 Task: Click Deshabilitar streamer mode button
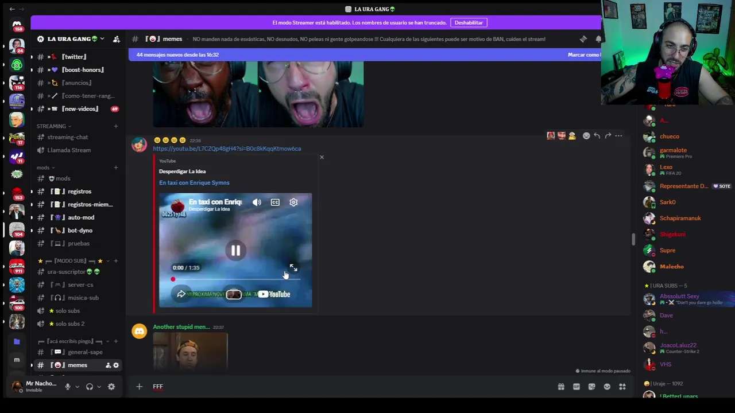pyautogui.click(x=469, y=22)
